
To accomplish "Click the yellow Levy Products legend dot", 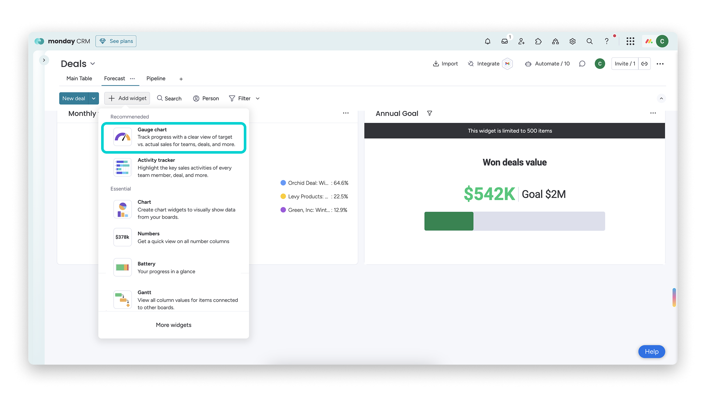I will (x=283, y=196).
